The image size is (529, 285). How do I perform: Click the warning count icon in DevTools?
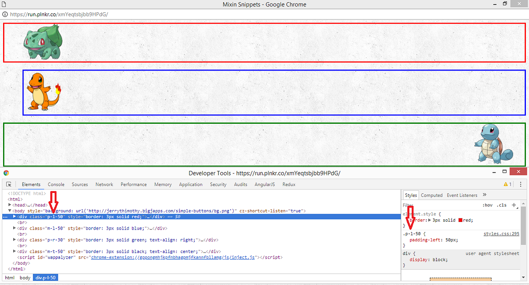(x=507, y=185)
